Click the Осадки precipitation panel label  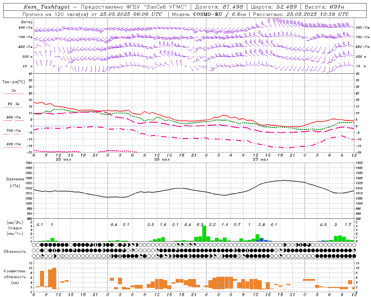[x=15, y=228]
